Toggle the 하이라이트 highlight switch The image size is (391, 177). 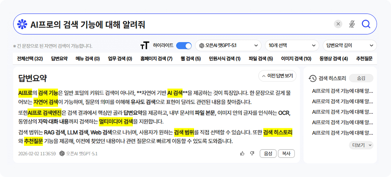(184, 46)
